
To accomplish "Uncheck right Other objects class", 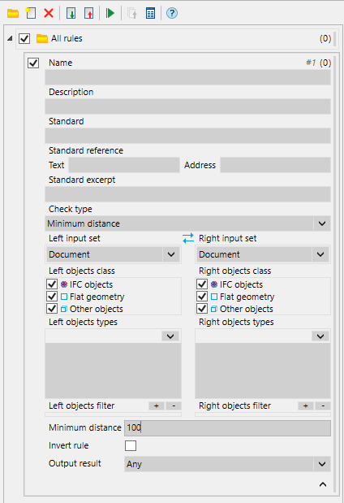I will point(202,309).
